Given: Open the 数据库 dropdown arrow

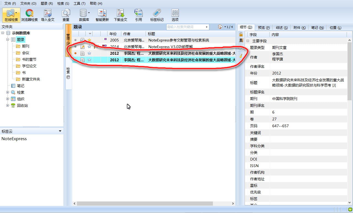Looking at the screenshot, I should pyautogui.click(x=89, y=13).
